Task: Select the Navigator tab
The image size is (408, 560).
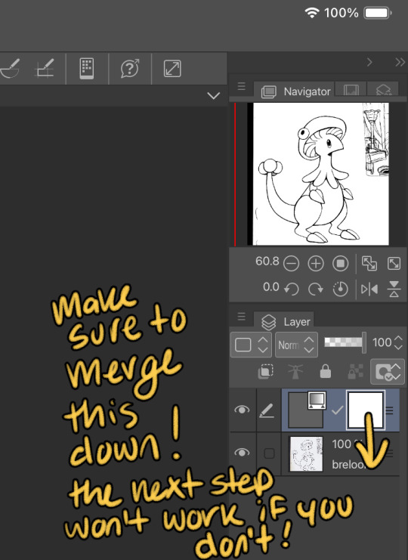Action: 296,91
